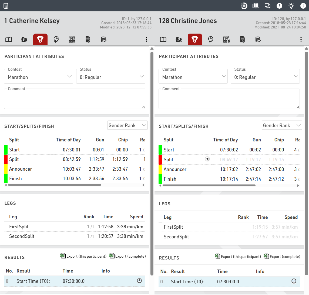Switch to Christine's history clock tab

(211, 40)
